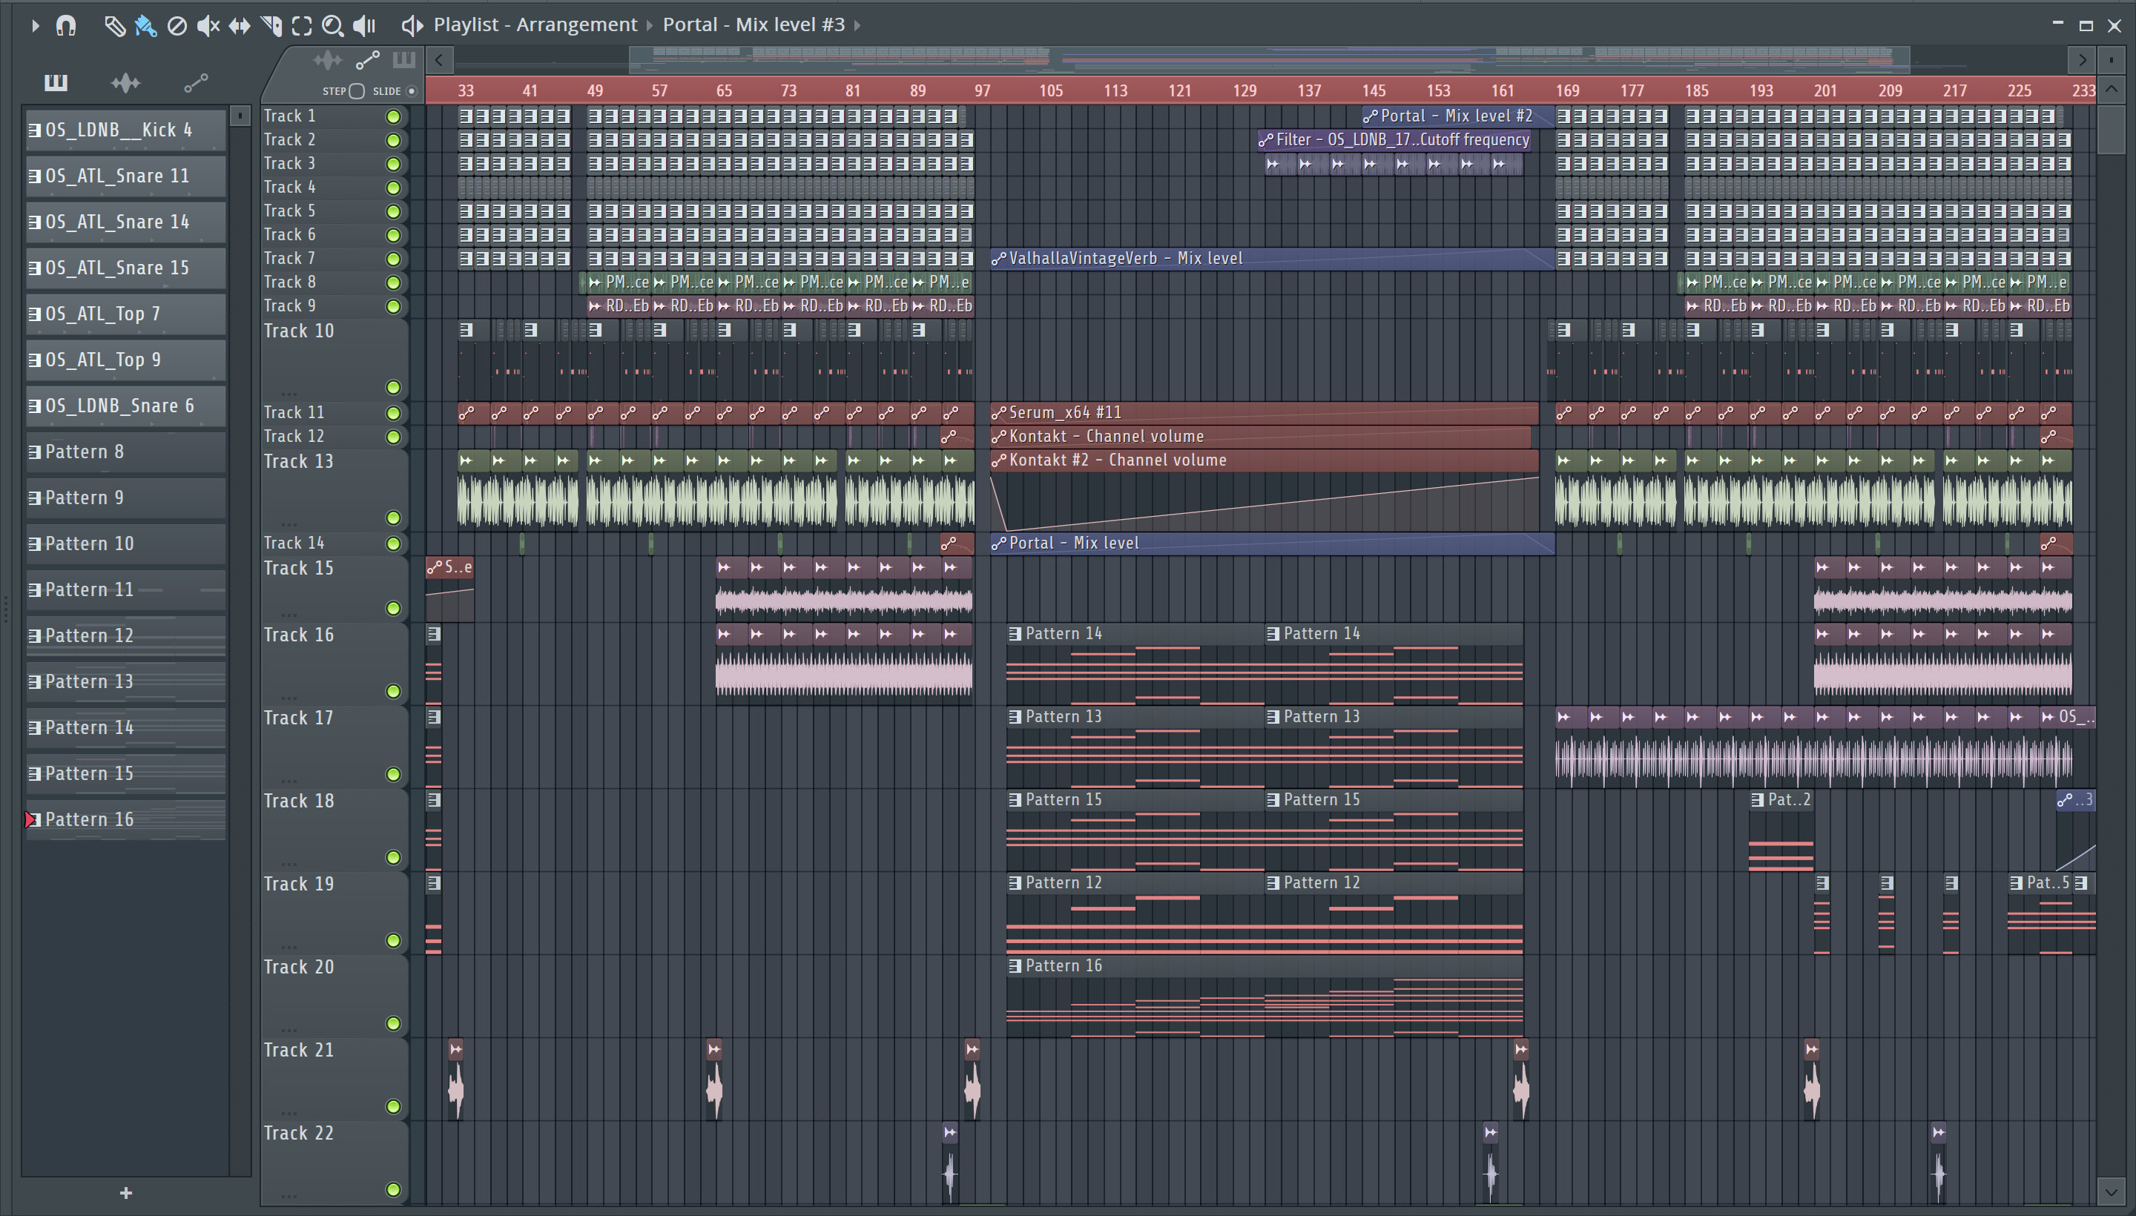This screenshot has height=1216, width=2136.
Task: Expand Track 18 options dots
Action: (x=289, y=863)
